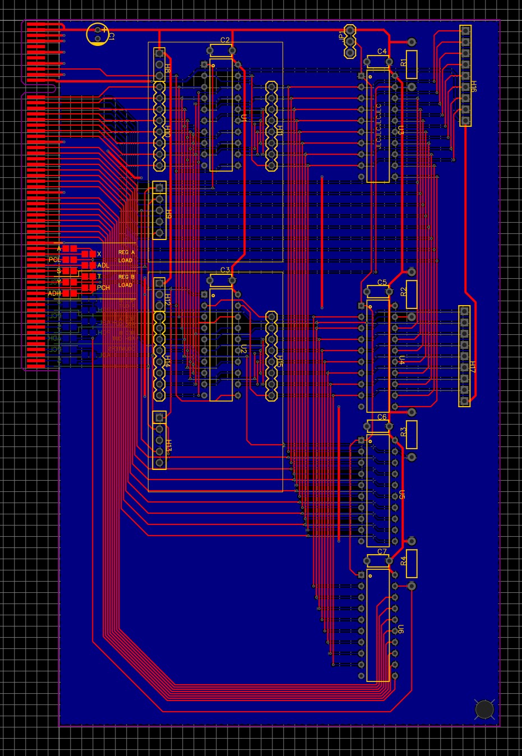Click the U5 chip footprint
522x756 pixels.
point(378,491)
